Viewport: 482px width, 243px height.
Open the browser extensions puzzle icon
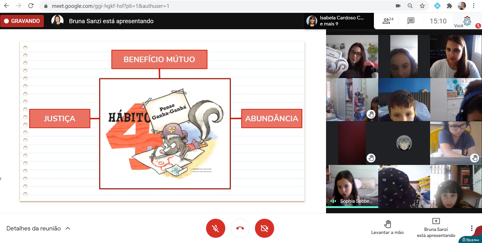click(449, 6)
